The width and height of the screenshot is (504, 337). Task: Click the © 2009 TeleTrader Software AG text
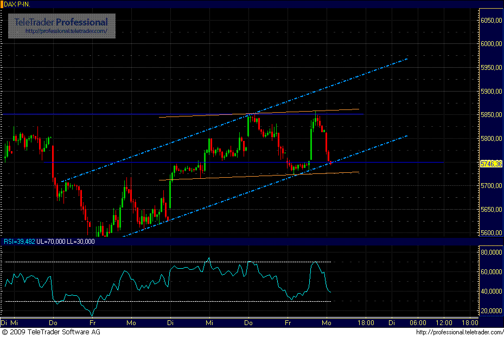(x=52, y=333)
